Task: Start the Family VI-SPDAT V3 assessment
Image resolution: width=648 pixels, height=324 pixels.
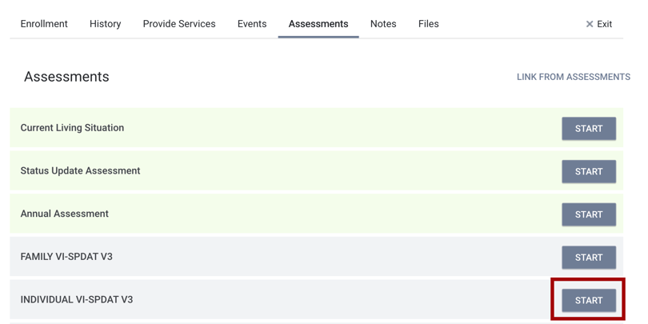Action: [589, 258]
